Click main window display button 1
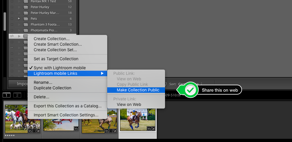The width and height of the screenshot is (292, 142). pyautogui.click(x=7, y=95)
